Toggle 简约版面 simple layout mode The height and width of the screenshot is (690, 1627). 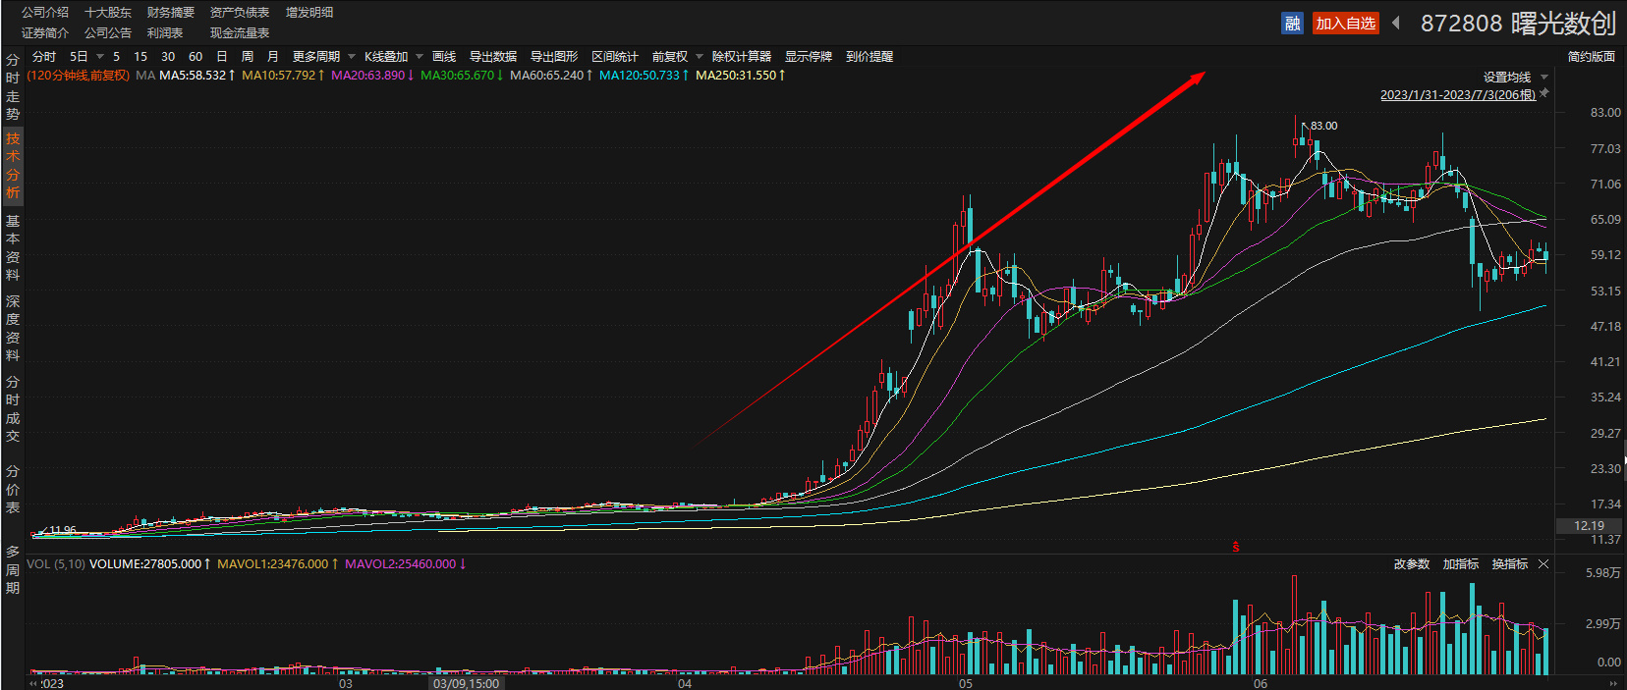[x=1591, y=57]
